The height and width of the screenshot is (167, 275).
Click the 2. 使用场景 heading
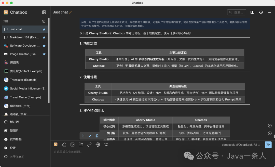pyautogui.click(x=88, y=77)
